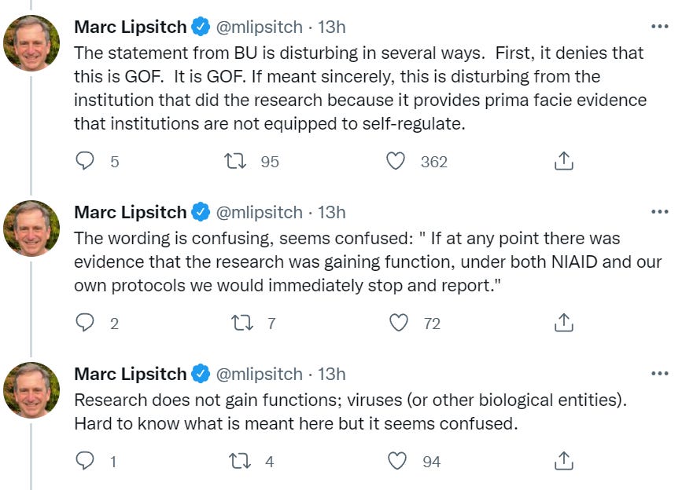Open Marc Lipsitch's profile from first tweet name

[131, 27]
